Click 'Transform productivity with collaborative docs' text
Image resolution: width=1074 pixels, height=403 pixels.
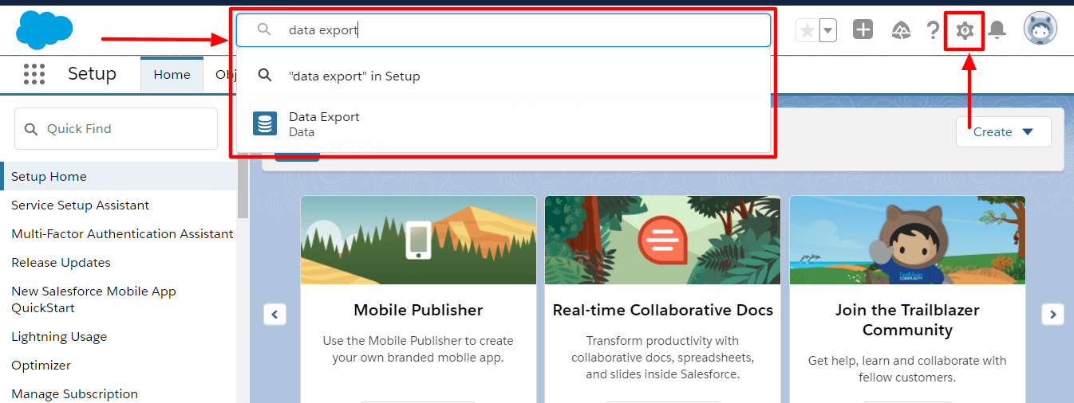(662, 358)
